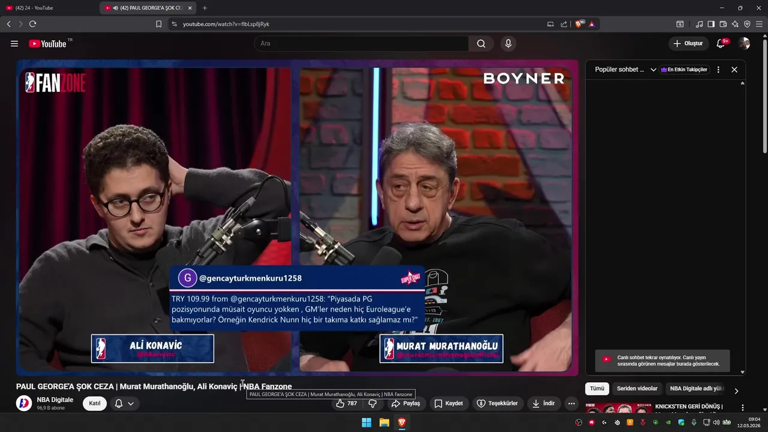Open the Brave Wallet icon

tap(723, 24)
